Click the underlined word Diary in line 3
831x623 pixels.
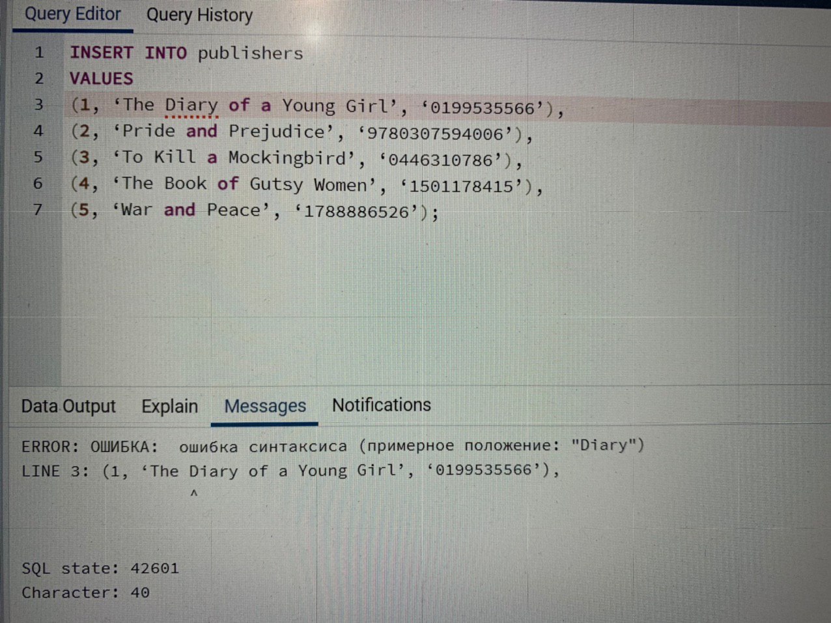(191, 105)
